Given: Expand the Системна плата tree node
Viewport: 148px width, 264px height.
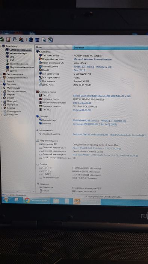Looking at the screenshot, I should 1,74.
